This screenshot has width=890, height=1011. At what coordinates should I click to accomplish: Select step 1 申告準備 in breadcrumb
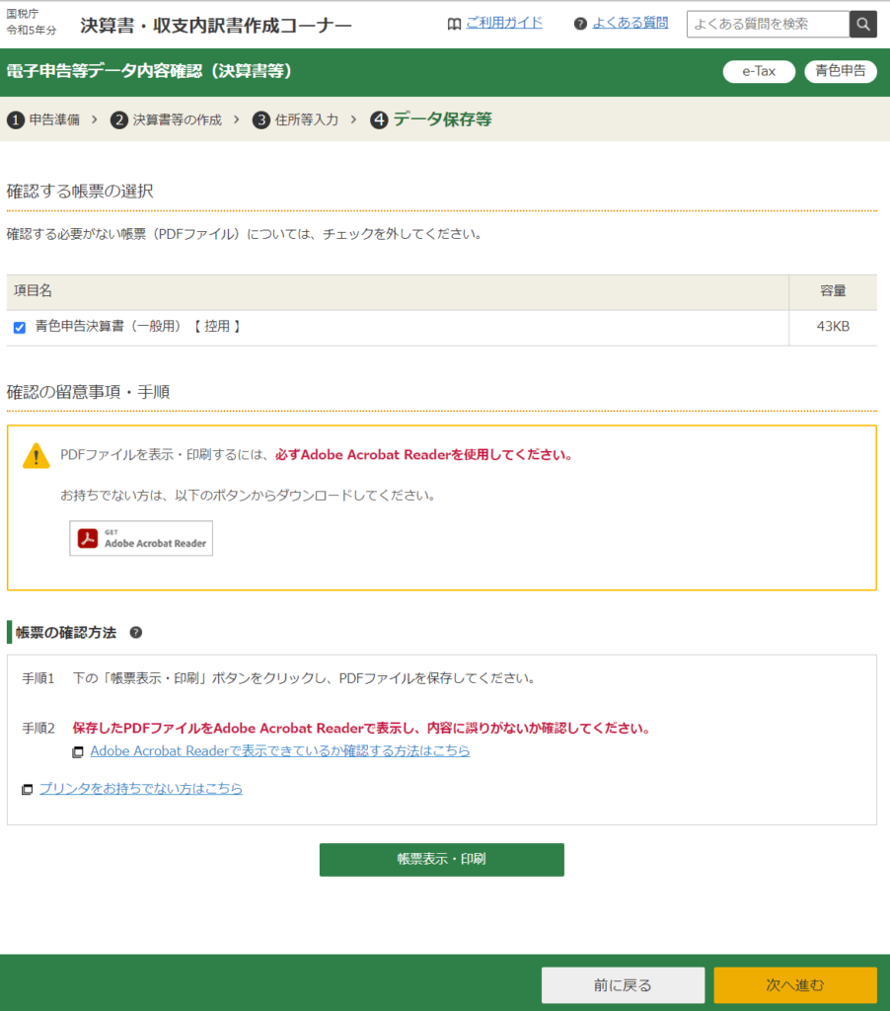point(44,119)
